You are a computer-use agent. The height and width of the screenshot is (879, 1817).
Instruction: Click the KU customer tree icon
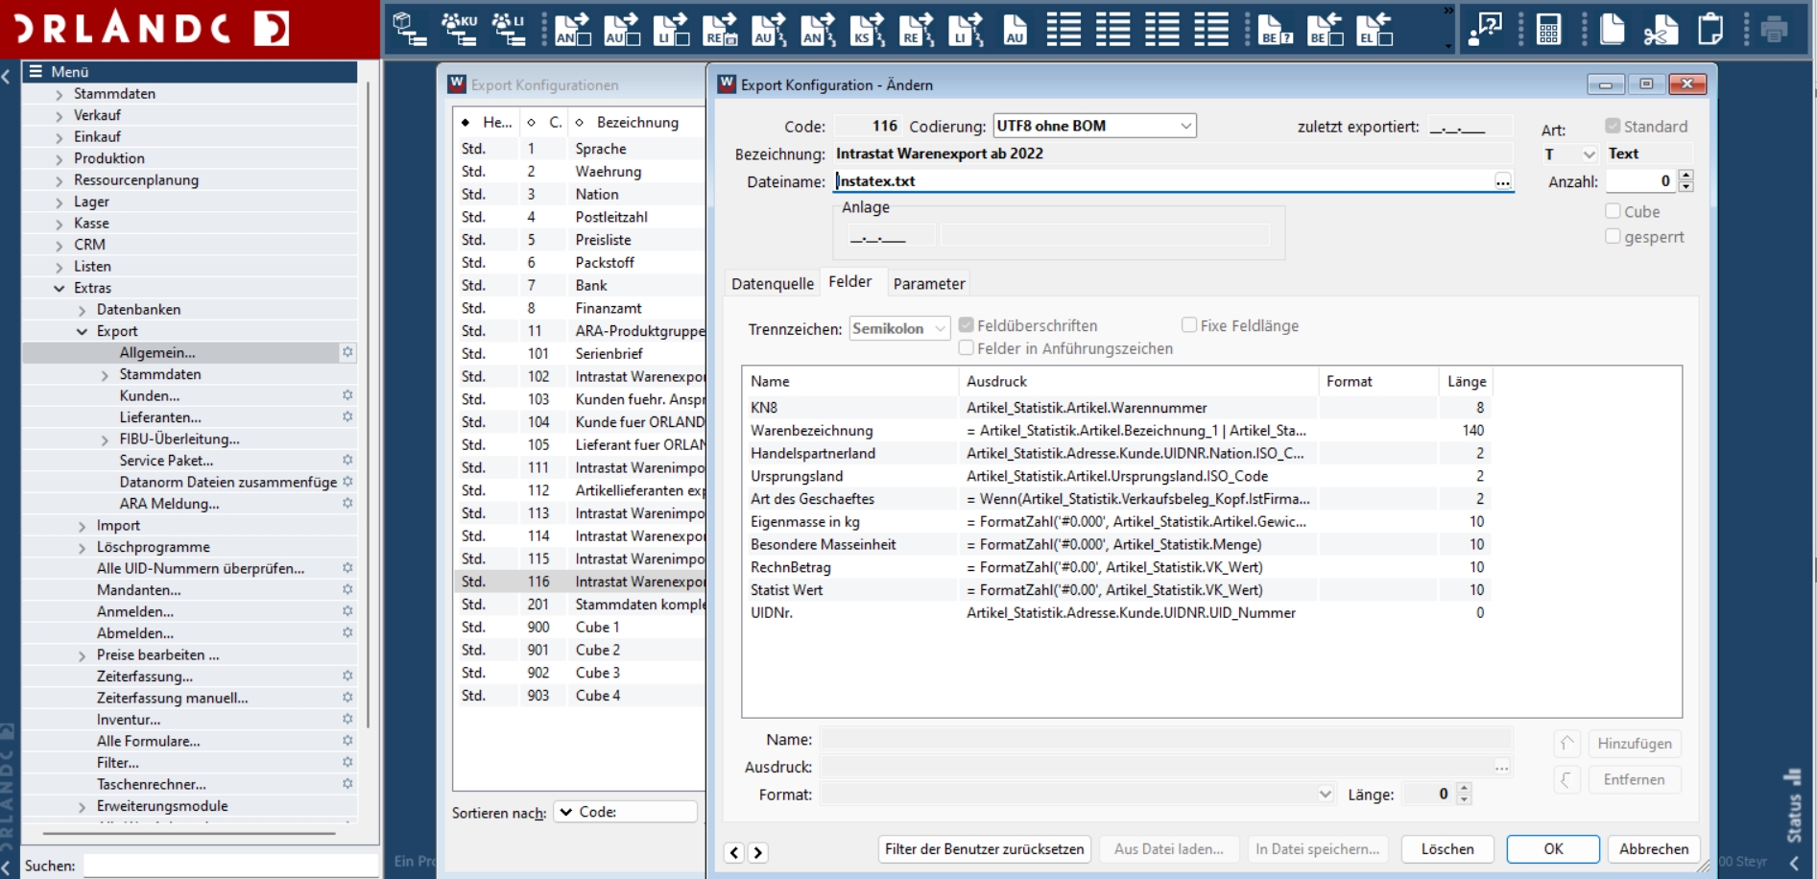tap(460, 30)
